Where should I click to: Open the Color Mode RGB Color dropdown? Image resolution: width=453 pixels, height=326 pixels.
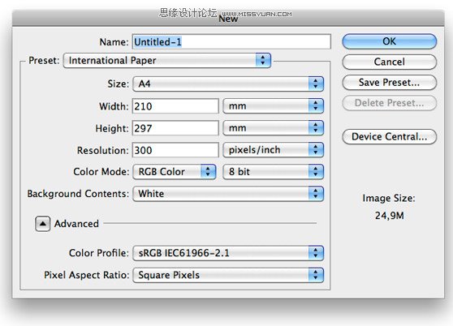tap(175, 172)
